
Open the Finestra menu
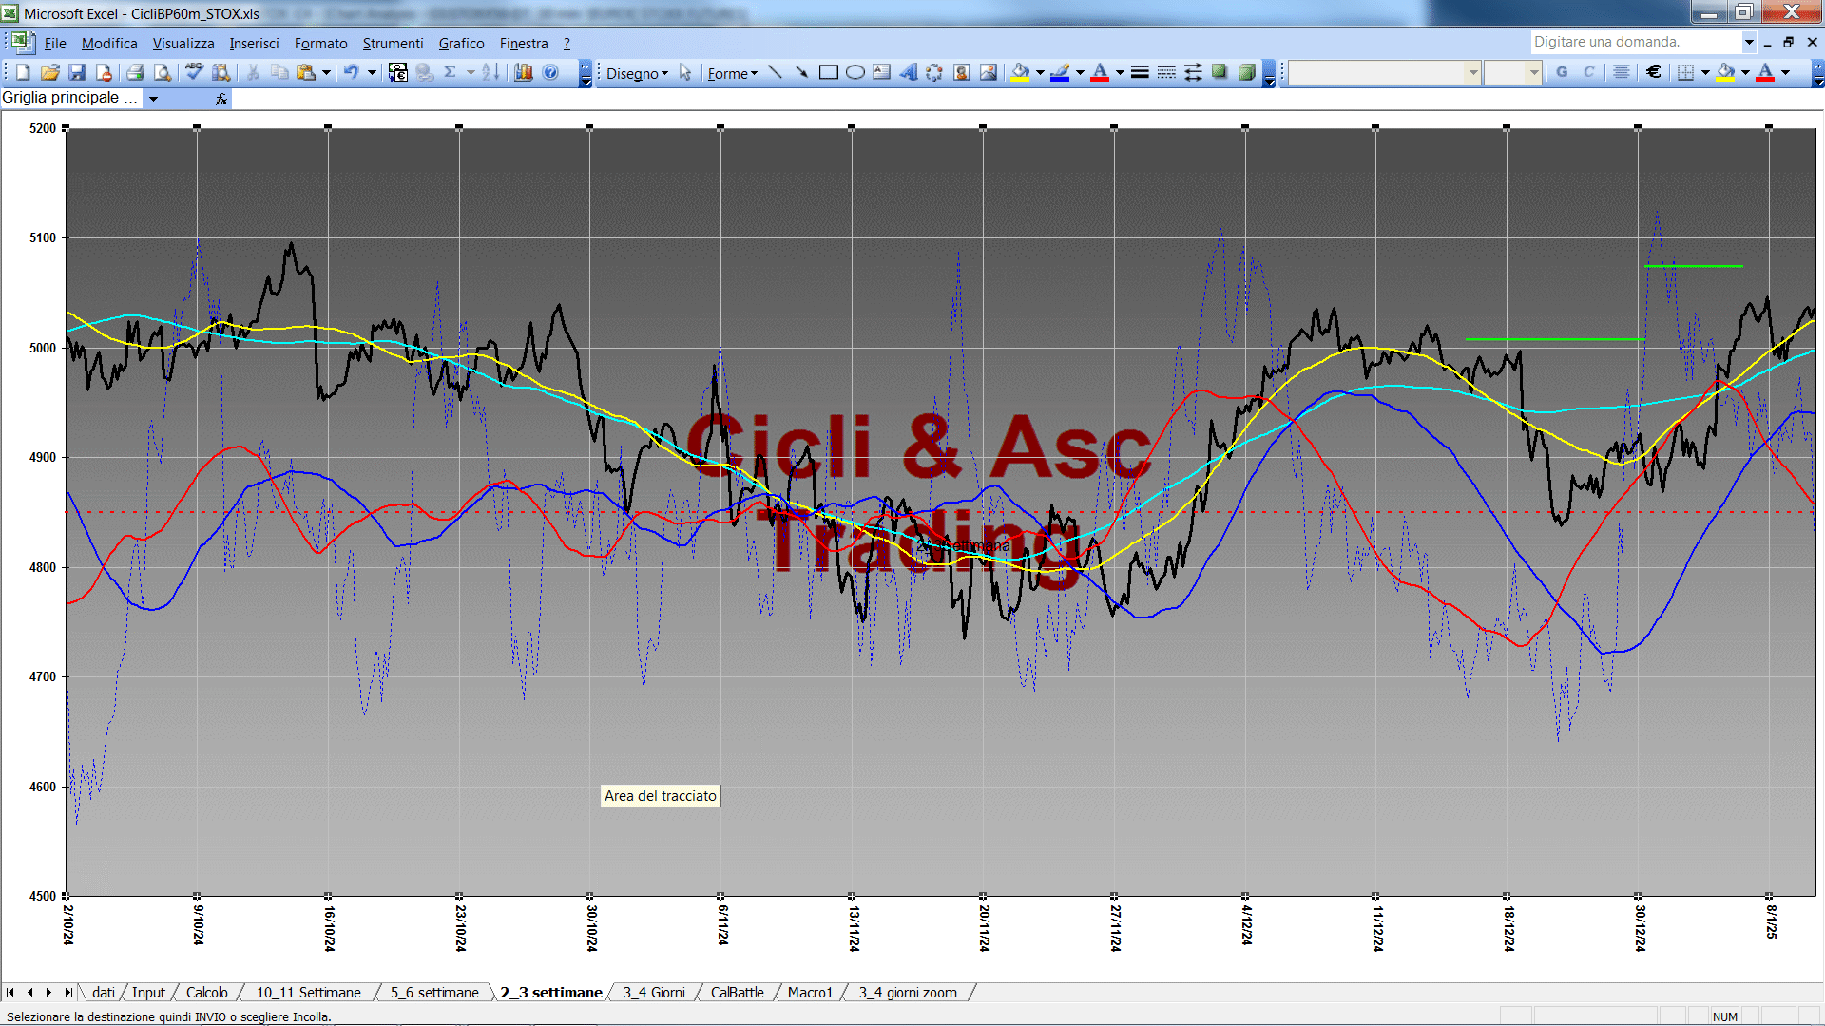tap(524, 43)
